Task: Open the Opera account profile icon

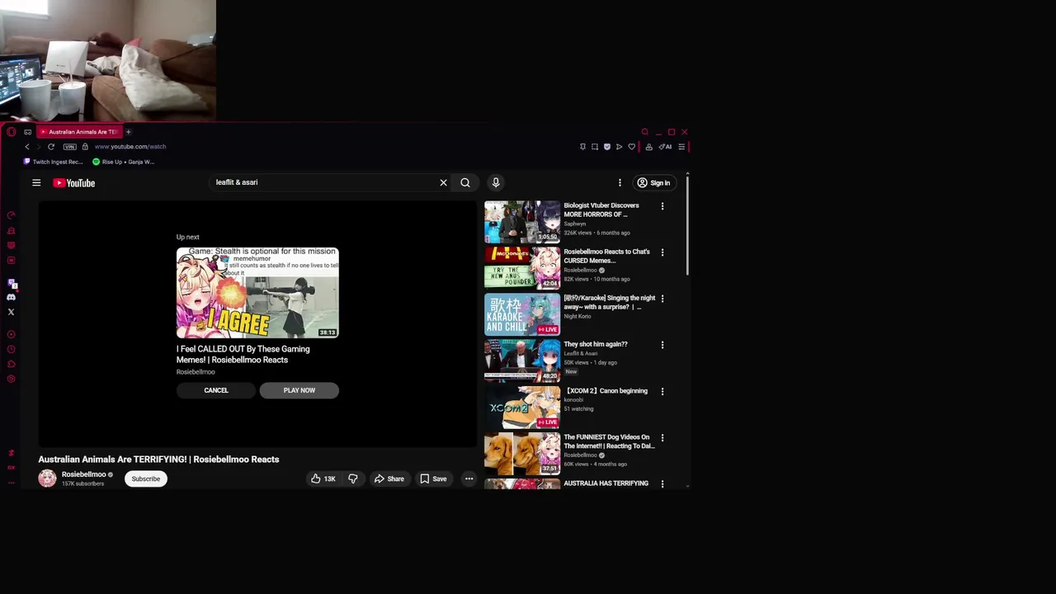Action: click(648, 147)
